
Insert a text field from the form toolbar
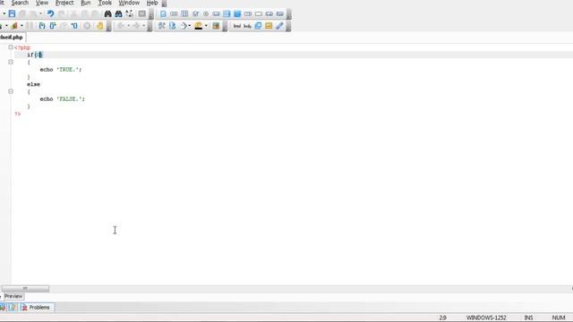tap(174, 14)
